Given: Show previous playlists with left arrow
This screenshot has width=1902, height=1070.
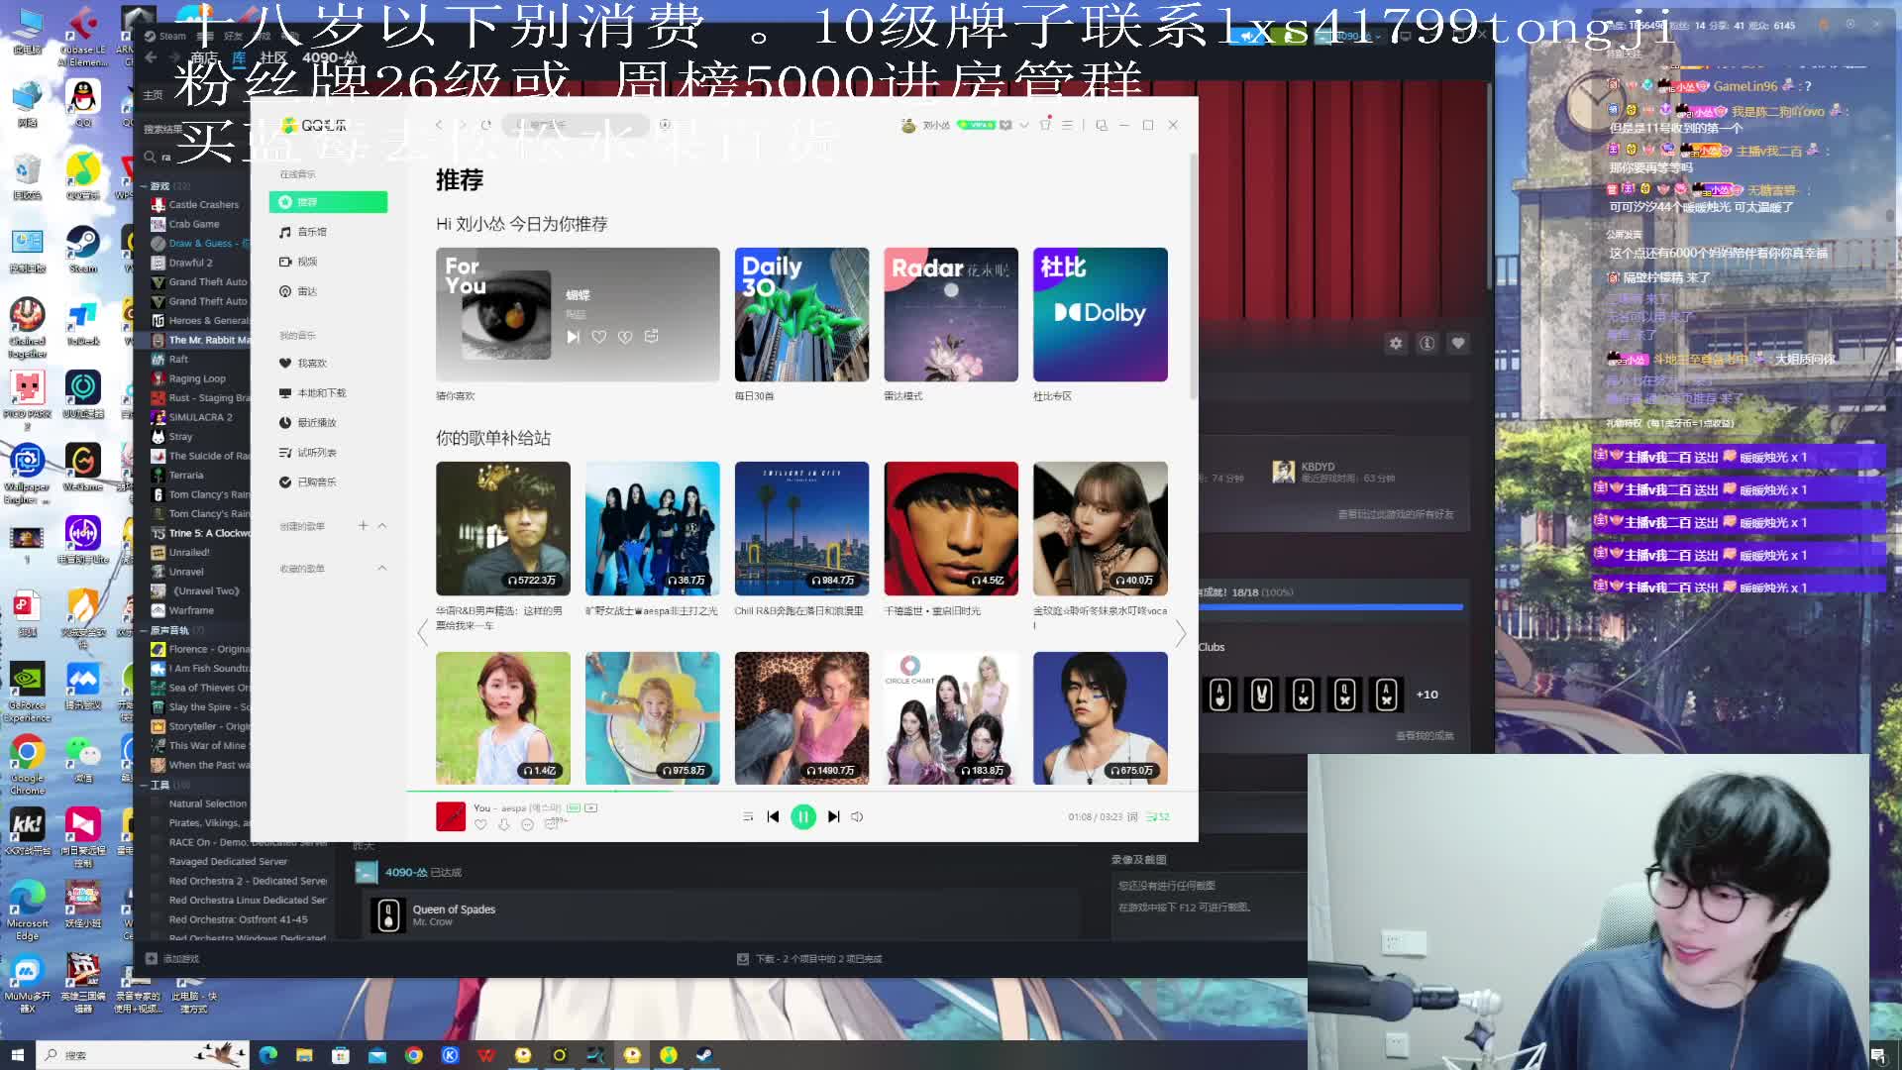Looking at the screenshot, I should [423, 633].
